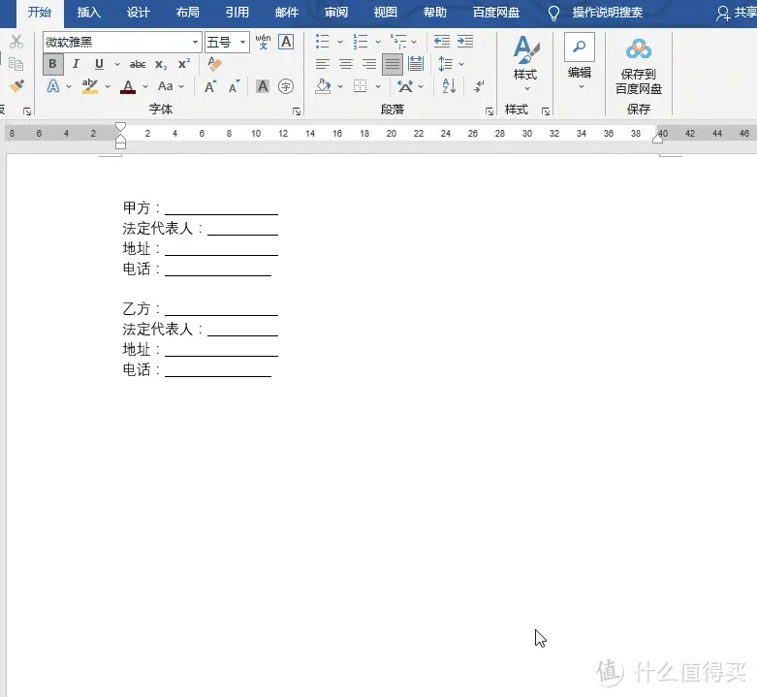The width and height of the screenshot is (757, 697).
Task: Open the Change Case (Aa) menu
Action: (166, 86)
